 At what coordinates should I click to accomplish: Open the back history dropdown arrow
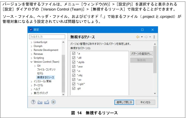pyautogui.click(x=142, y=37)
